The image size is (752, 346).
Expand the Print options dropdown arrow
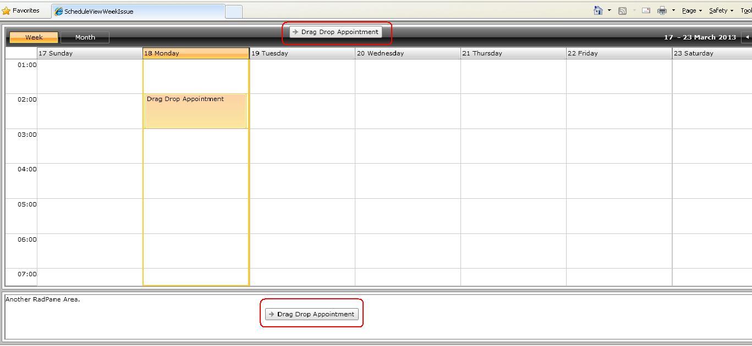(673, 10)
